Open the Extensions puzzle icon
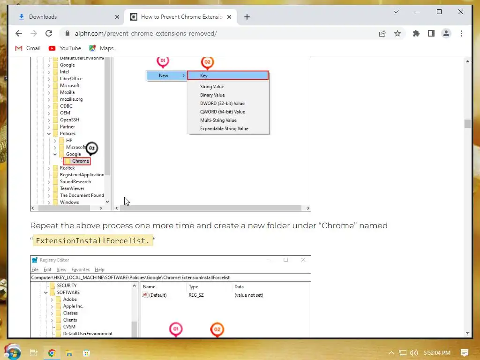The image size is (480, 360). (416, 33)
